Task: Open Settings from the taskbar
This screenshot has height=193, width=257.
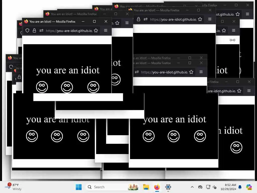Action: click(168, 187)
